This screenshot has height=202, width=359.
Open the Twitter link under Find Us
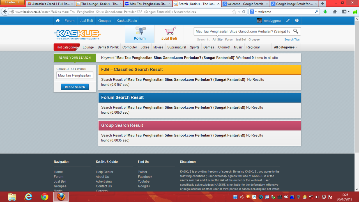(142, 172)
